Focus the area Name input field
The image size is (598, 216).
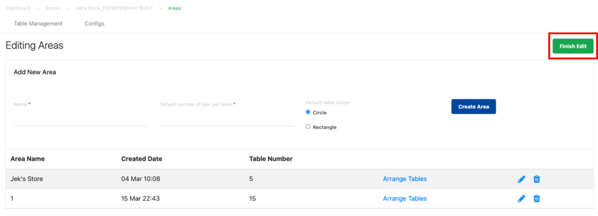tap(81, 119)
